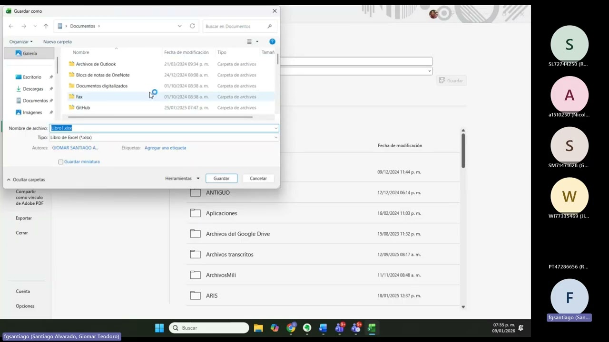Click Cerrar in Excel backstage menu
609x342 pixels.
tap(22, 233)
